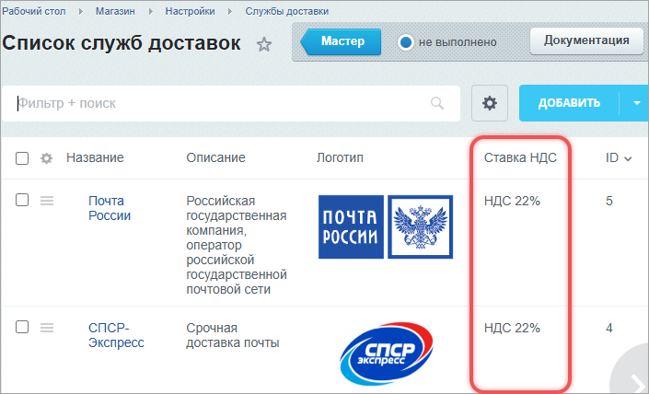Focus the Фильтр + поиск input field
Screen dimensions: 649x394
coord(221,103)
